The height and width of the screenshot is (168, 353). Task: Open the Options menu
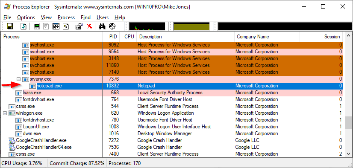tap(26, 17)
